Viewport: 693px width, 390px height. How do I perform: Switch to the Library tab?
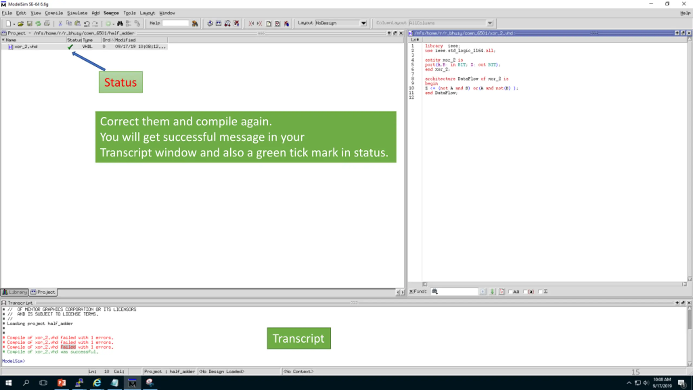[15, 292]
